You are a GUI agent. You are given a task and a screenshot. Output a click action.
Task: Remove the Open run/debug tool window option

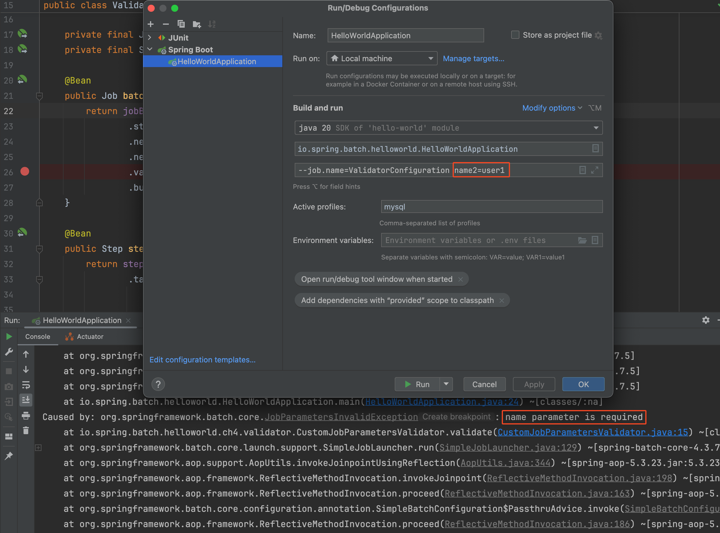tap(461, 279)
